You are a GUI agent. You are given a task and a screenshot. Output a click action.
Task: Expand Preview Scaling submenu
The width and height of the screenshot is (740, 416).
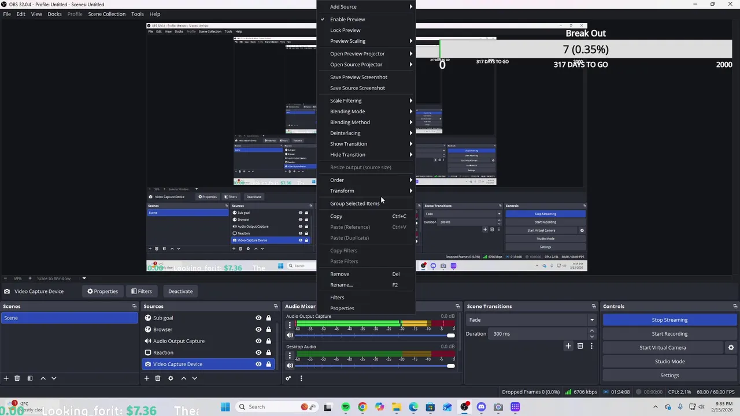pyautogui.click(x=366, y=41)
